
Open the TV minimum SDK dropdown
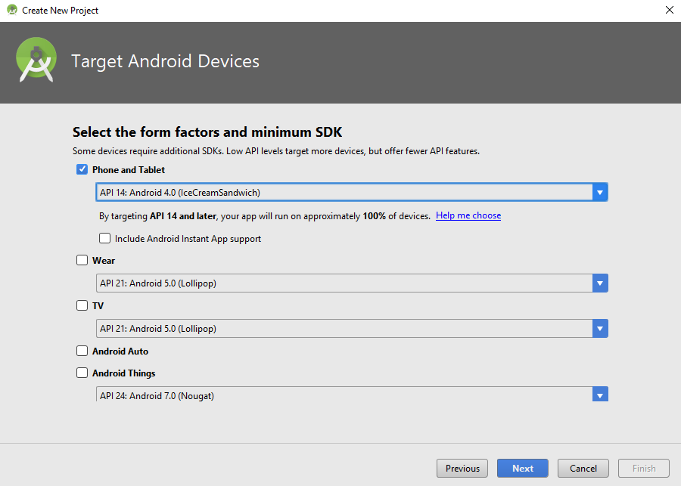coord(600,329)
